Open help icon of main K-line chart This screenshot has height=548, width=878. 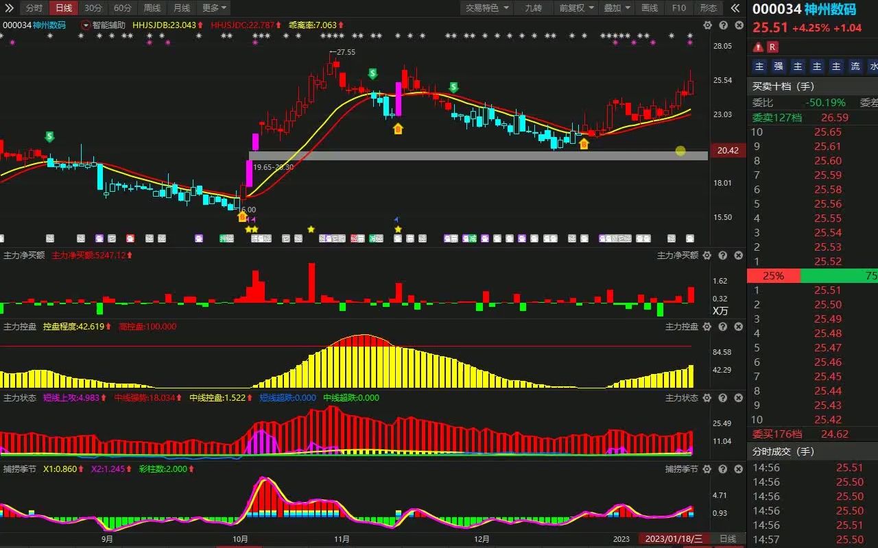723,25
